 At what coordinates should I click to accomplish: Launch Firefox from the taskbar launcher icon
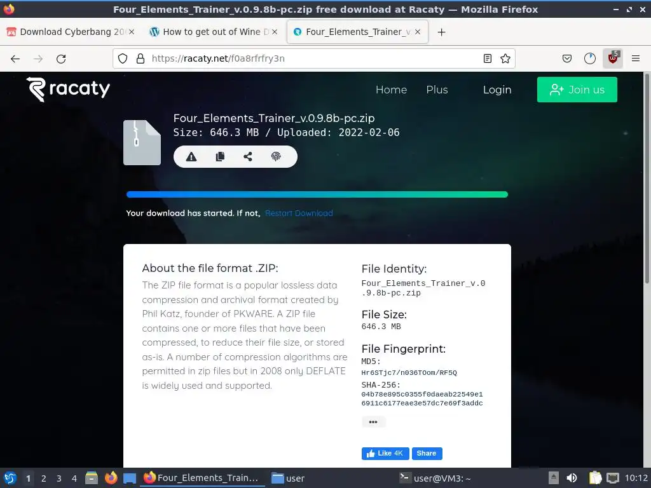coord(111,478)
